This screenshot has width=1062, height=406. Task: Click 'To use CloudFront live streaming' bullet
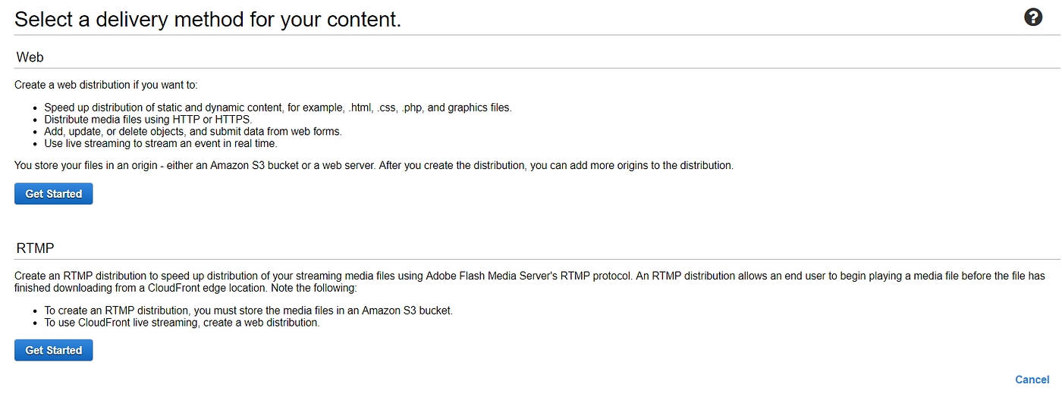coord(181,323)
